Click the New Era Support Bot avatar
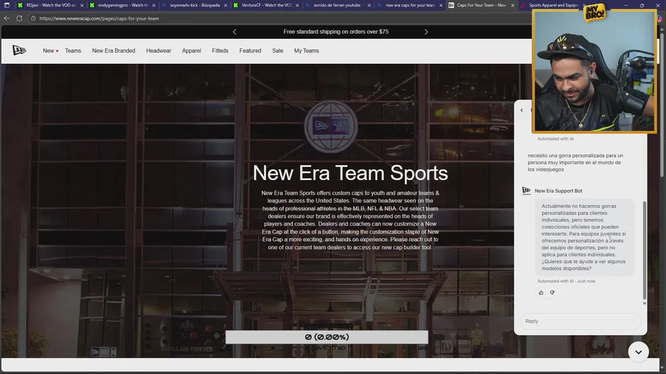666x374 pixels. (526, 191)
